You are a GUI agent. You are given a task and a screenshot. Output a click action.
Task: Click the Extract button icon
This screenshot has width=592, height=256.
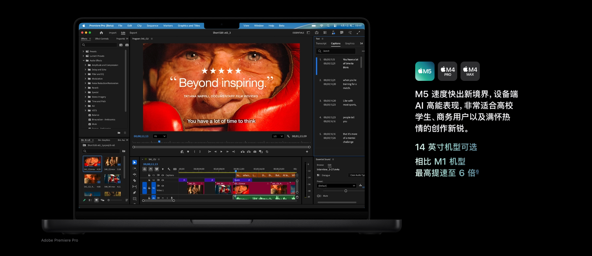click(x=249, y=152)
